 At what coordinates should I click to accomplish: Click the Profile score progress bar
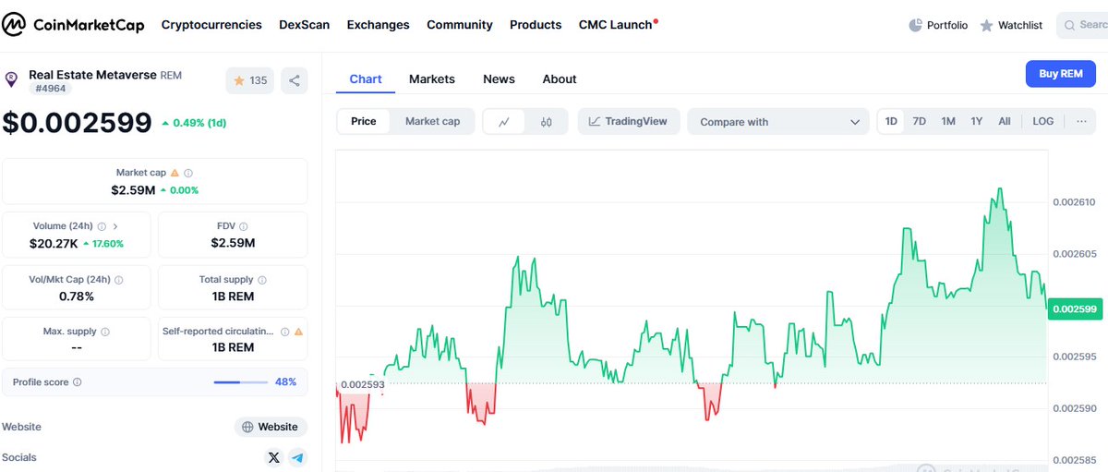pyautogui.click(x=240, y=382)
